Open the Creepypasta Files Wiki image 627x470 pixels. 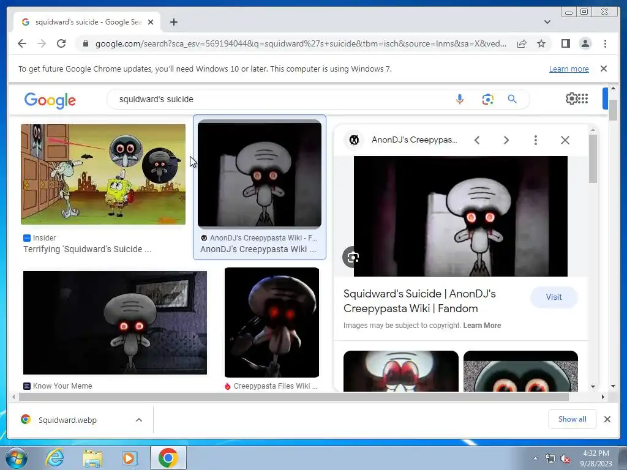tap(272, 323)
